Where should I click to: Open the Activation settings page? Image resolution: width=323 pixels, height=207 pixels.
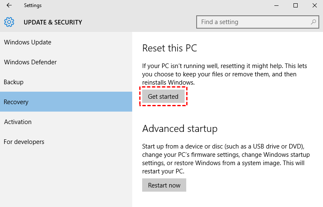coord(18,122)
